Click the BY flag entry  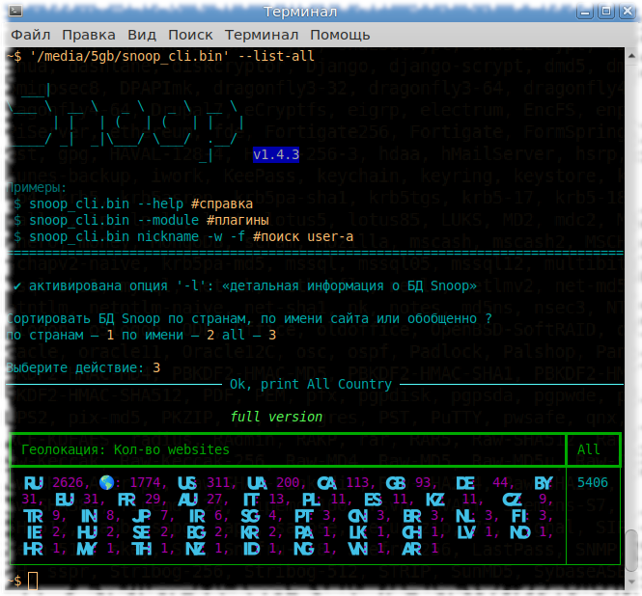click(x=544, y=483)
